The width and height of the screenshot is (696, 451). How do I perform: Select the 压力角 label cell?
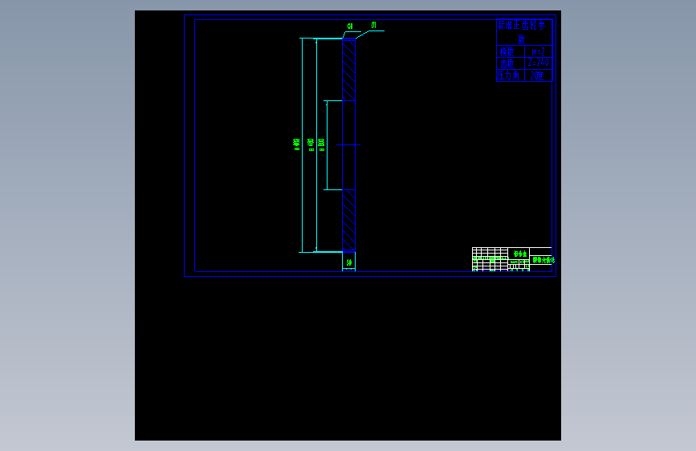[x=511, y=75]
